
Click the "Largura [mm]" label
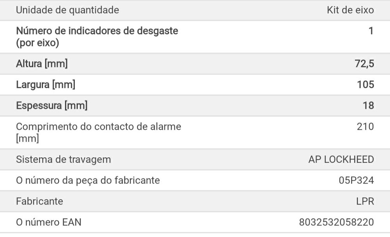point(46,85)
